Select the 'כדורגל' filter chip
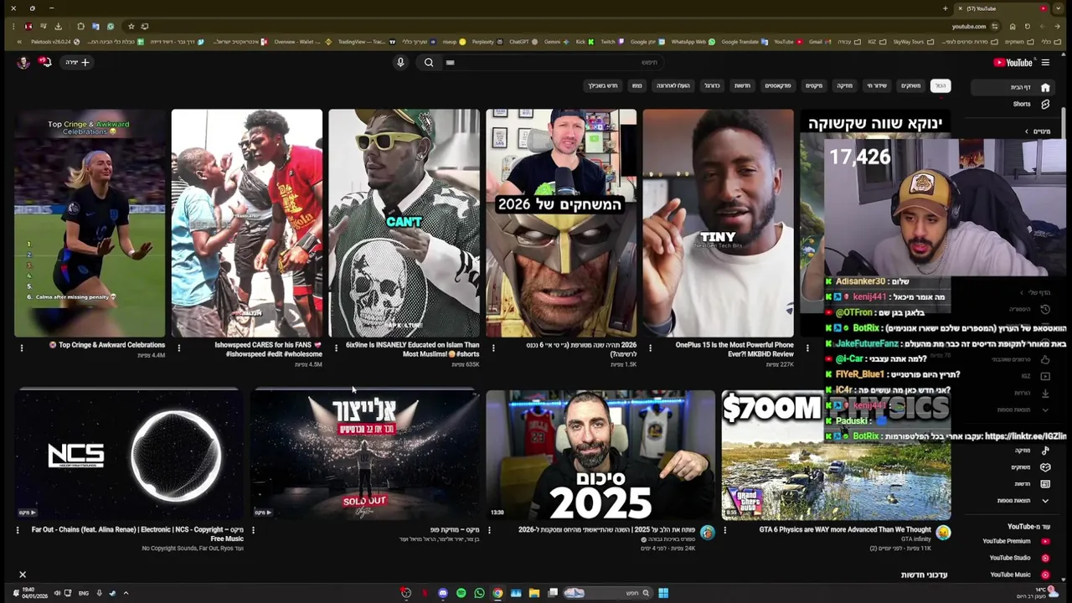 712,85
